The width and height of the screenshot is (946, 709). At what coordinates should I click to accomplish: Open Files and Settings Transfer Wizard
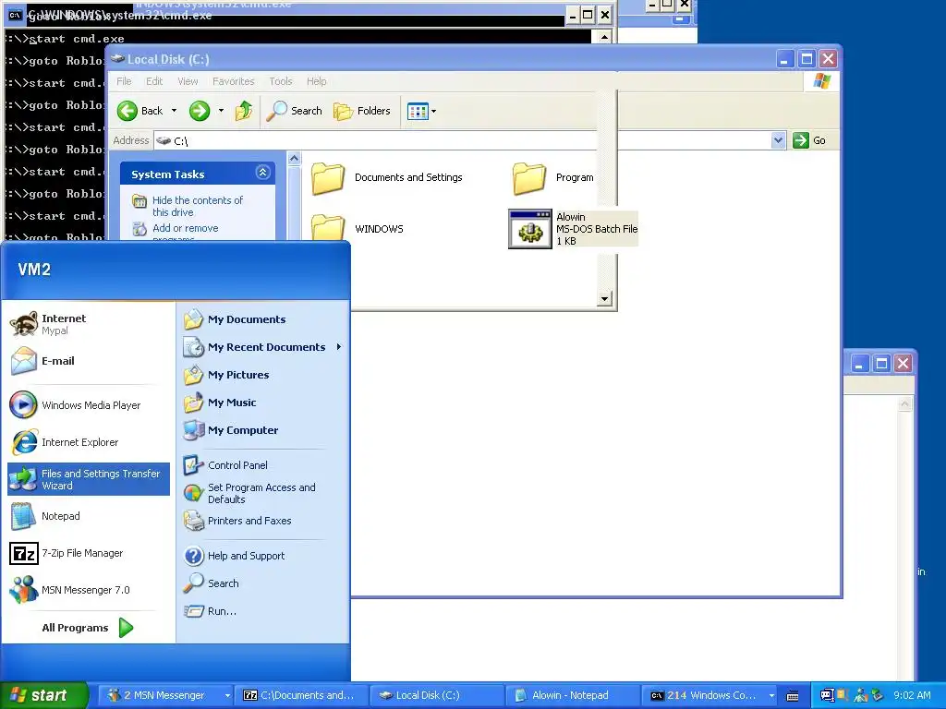pyautogui.click(x=88, y=479)
